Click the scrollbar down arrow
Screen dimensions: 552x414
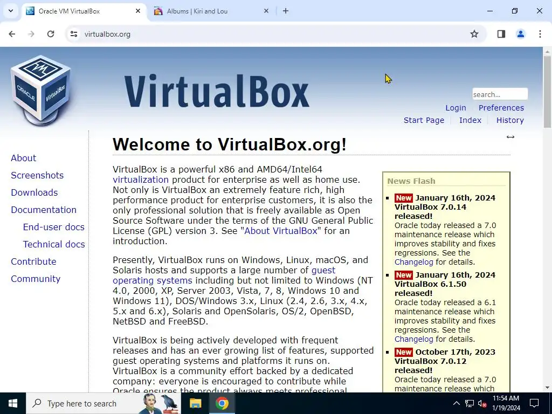[x=547, y=388]
